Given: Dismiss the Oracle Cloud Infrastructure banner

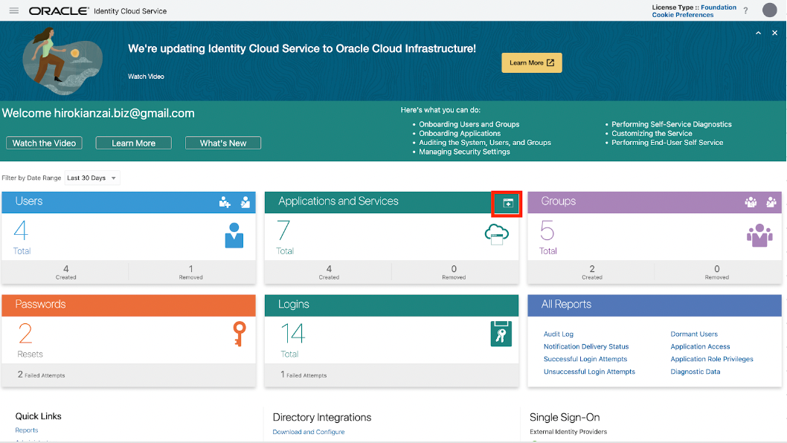Looking at the screenshot, I should point(774,33).
